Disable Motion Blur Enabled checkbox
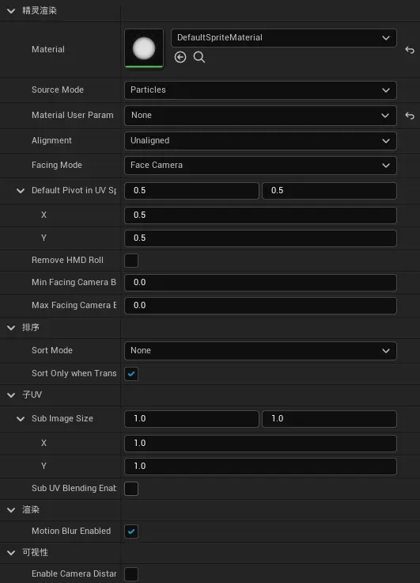Image resolution: width=420 pixels, height=583 pixels. point(131,532)
